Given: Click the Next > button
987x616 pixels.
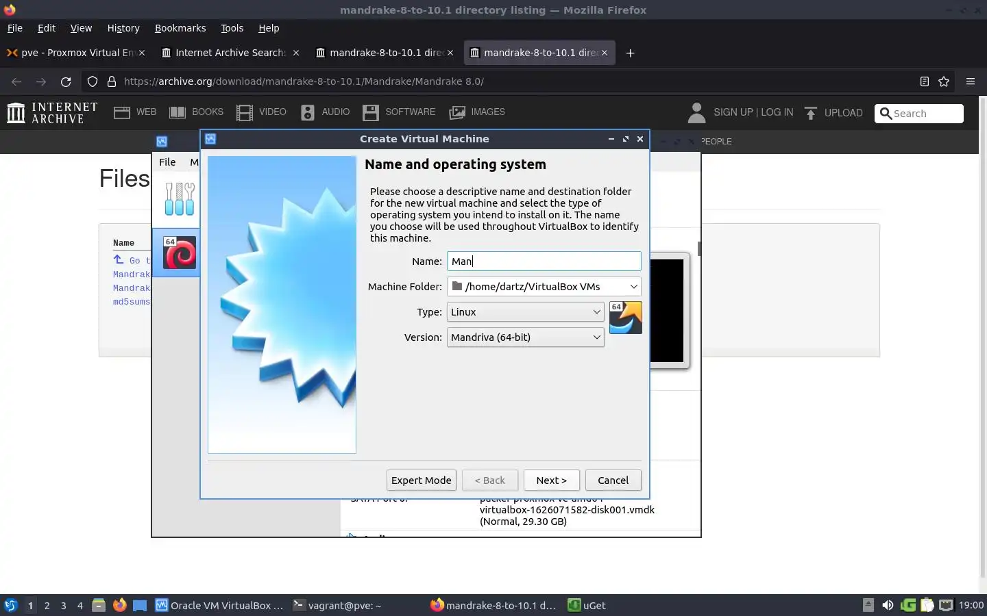Looking at the screenshot, I should click(552, 480).
